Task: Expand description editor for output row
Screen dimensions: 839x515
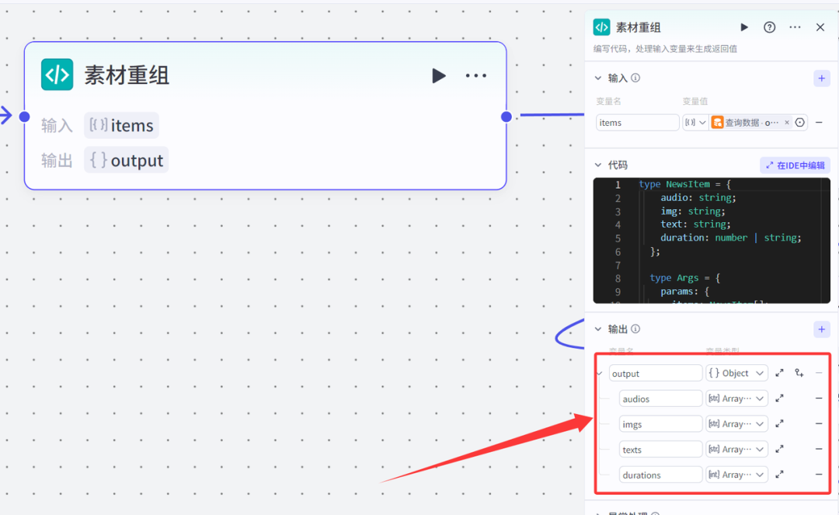Action: (780, 374)
